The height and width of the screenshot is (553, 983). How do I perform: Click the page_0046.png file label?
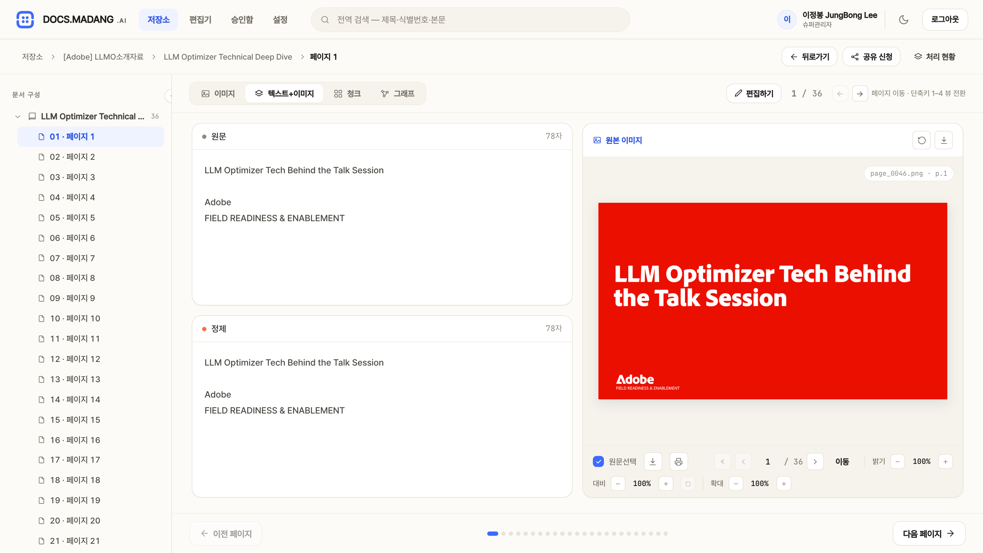[908, 174]
